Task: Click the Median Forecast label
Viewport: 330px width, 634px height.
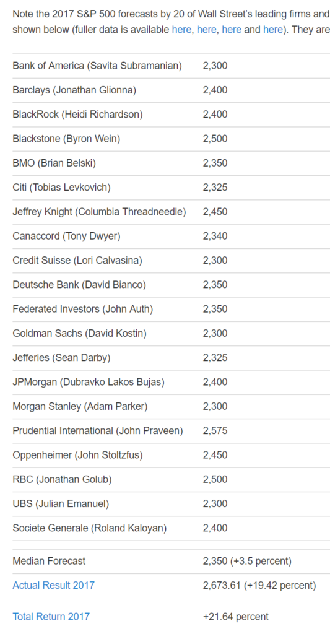Action: click(49, 561)
